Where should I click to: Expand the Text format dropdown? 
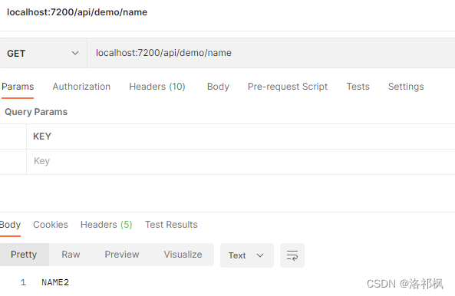tap(246, 255)
